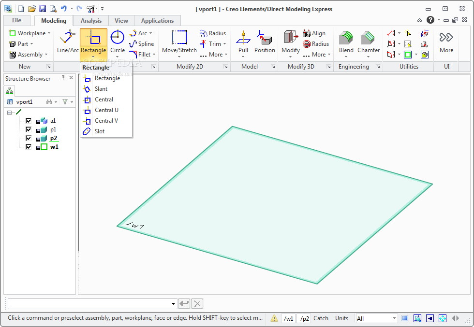Image resolution: width=474 pixels, height=327 pixels.
Task: Open the command line dropdown arrow
Action: click(x=173, y=303)
